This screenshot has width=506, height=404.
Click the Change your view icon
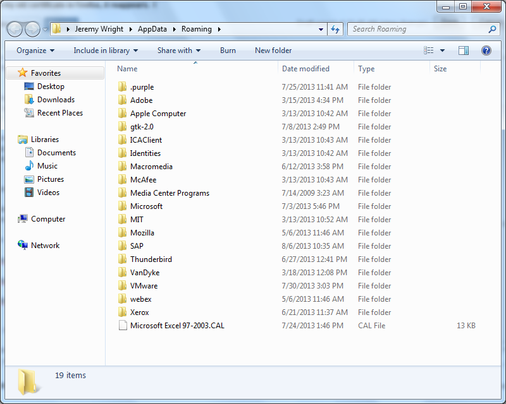pos(429,50)
